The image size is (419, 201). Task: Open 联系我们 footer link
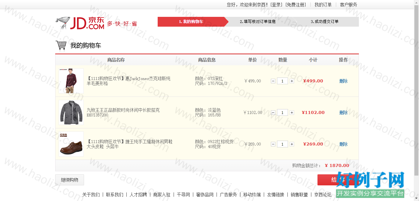115,195
